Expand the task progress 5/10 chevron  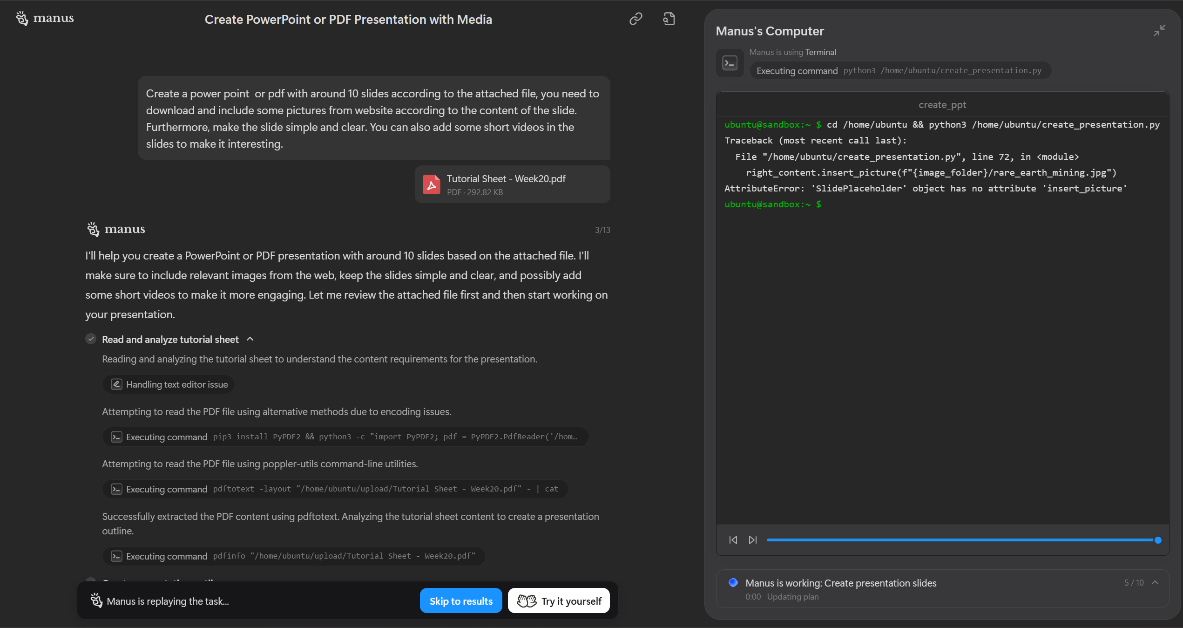[1155, 583]
